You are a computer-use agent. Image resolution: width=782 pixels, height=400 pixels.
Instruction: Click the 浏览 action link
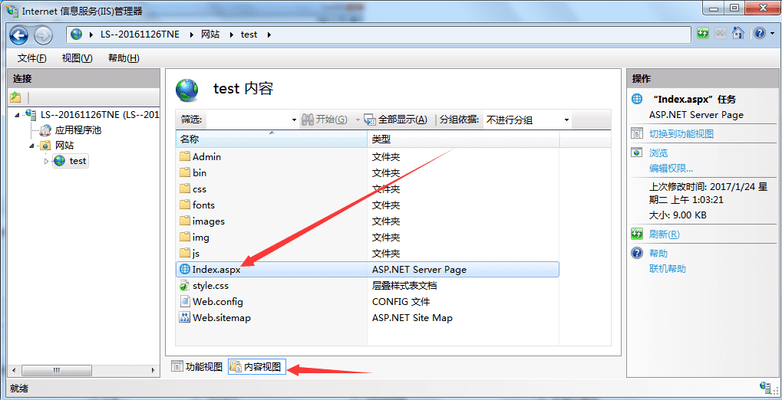(x=658, y=153)
